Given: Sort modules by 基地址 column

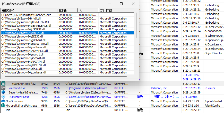Looking at the screenshot, I should [x=67, y=11].
